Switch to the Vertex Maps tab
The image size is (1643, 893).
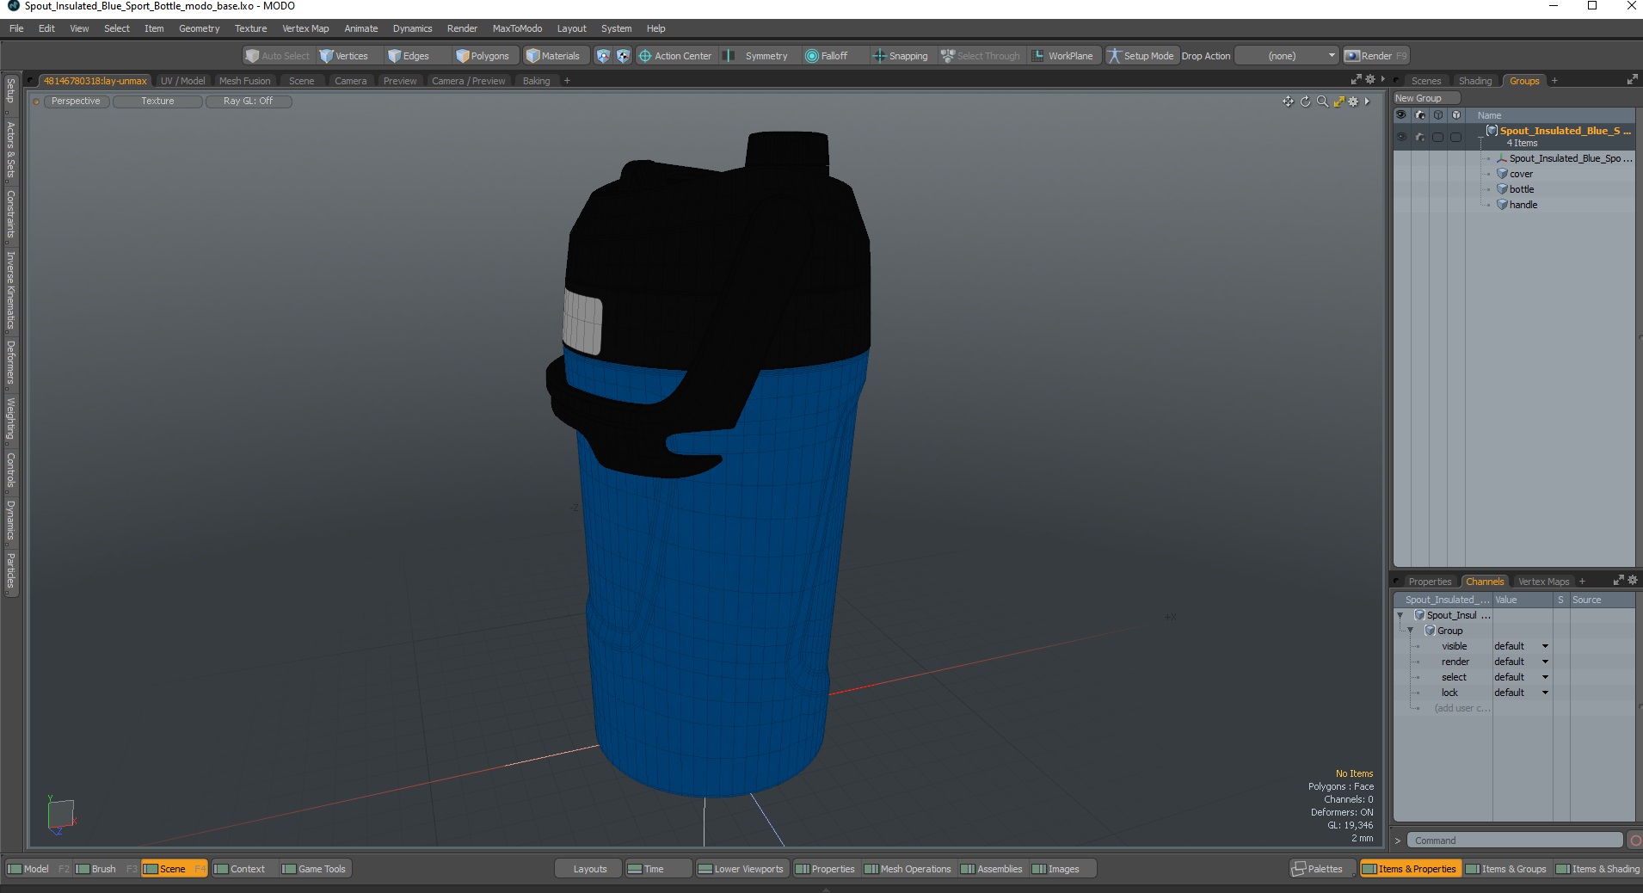click(x=1543, y=582)
